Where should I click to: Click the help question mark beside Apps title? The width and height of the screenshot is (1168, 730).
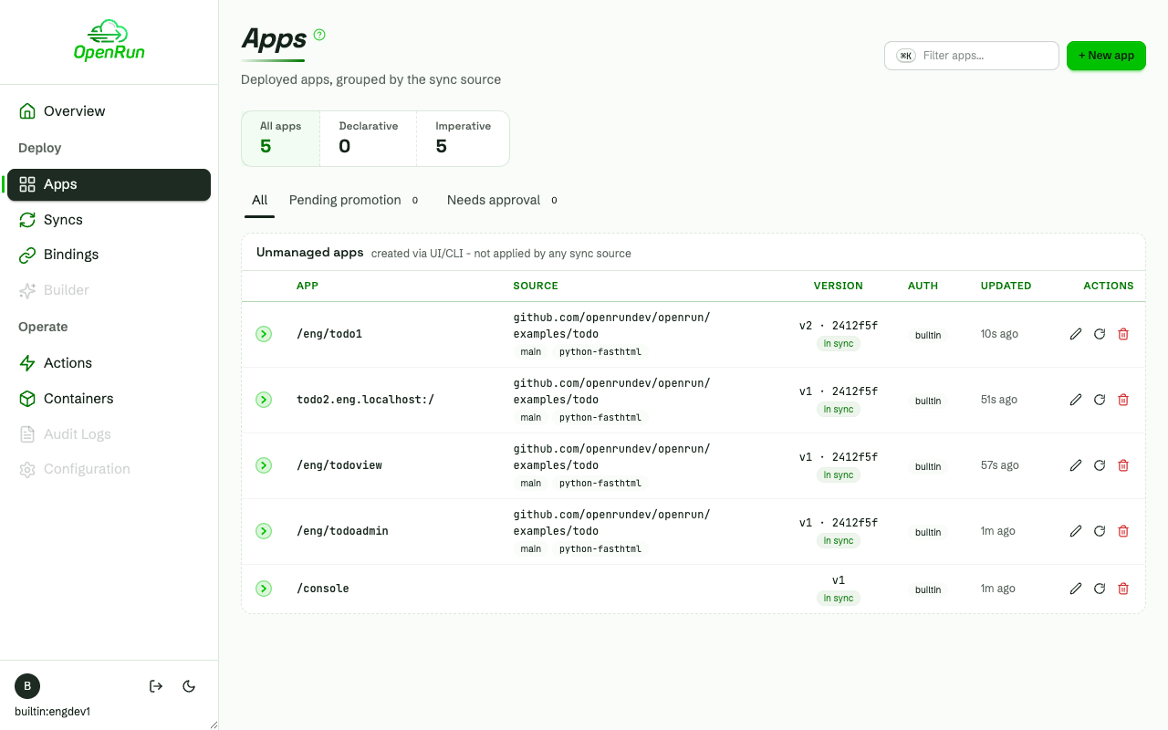point(319,35)
